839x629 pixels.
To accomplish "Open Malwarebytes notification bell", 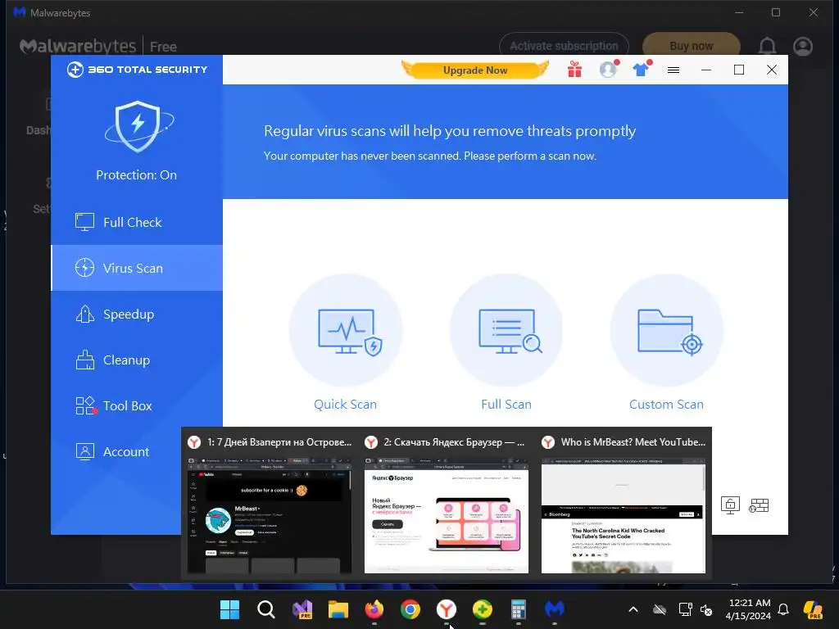I will click(767, 47).
